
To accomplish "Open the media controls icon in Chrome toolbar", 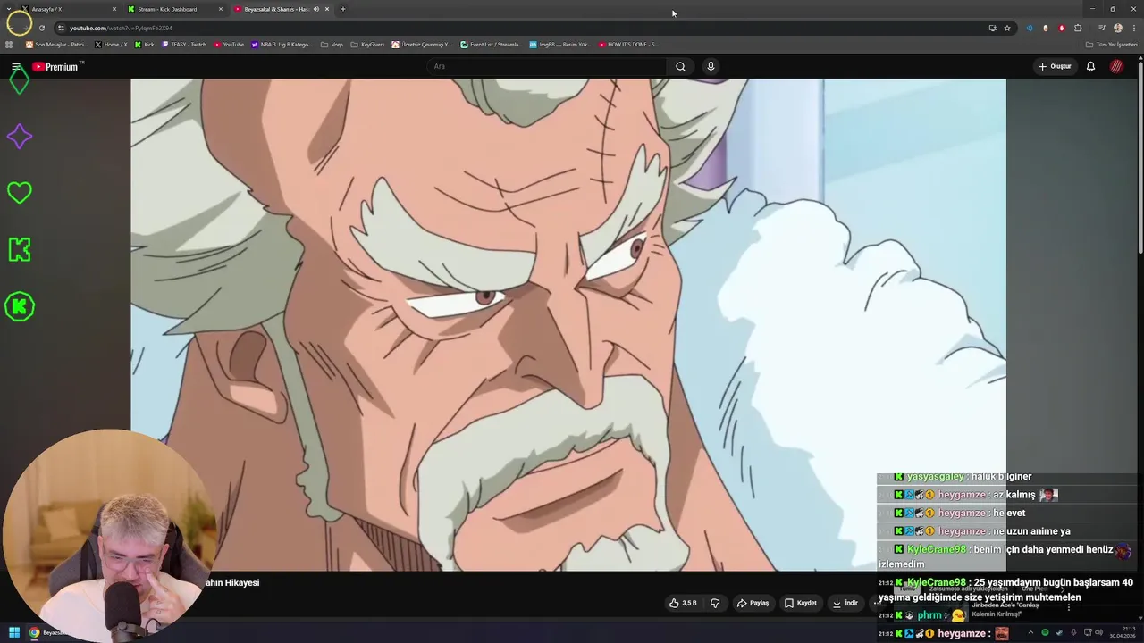I will coord(1101,28).
